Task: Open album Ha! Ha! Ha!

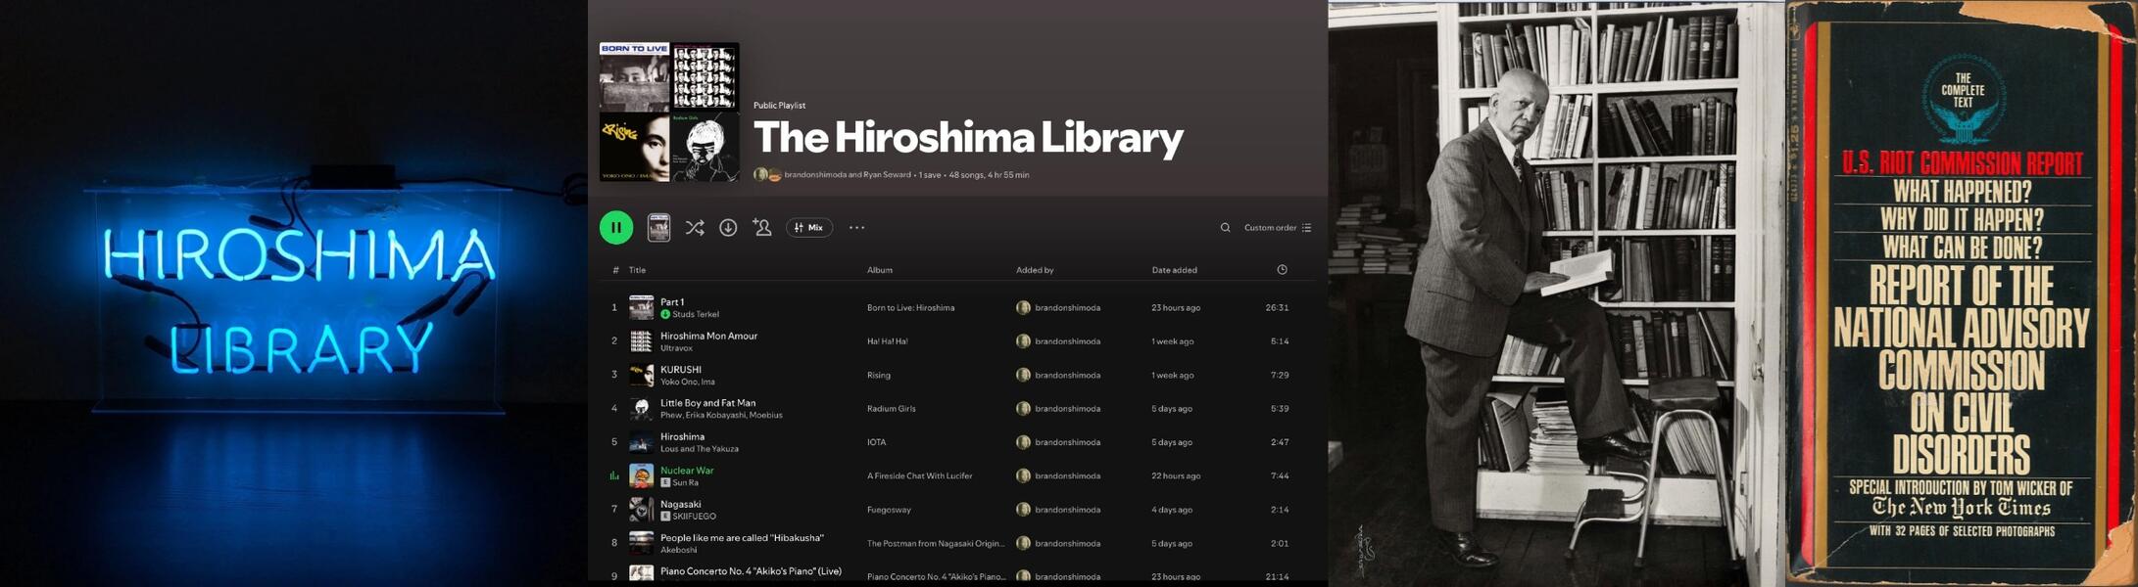Action: tap(887, 341)
